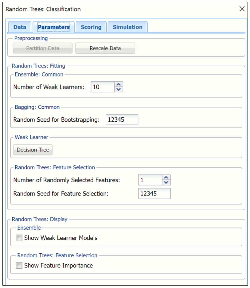The image size is (250, 288).
Task: Select the Random Seed for Feature Selection box
Action: (154, 194)
